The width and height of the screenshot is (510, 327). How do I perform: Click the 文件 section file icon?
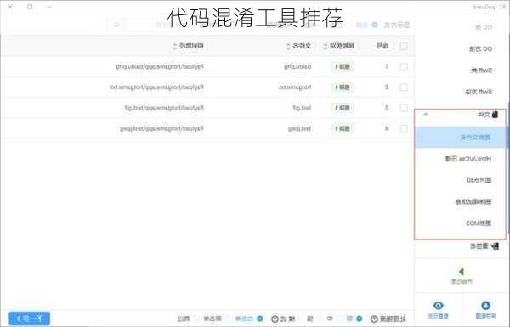coord(495,115)
